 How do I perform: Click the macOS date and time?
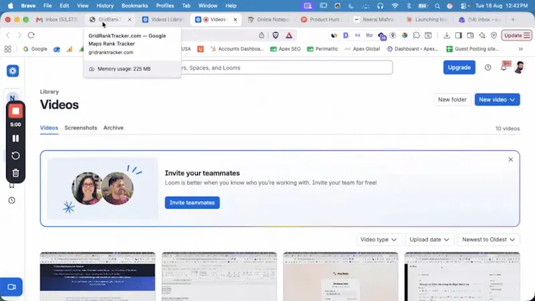point(502,6)
